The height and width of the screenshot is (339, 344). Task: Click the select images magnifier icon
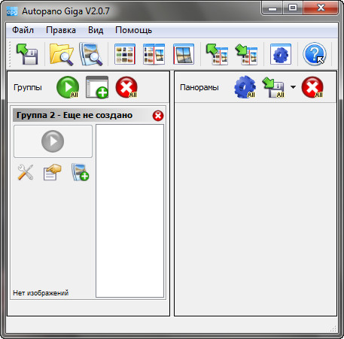[90, 54]
